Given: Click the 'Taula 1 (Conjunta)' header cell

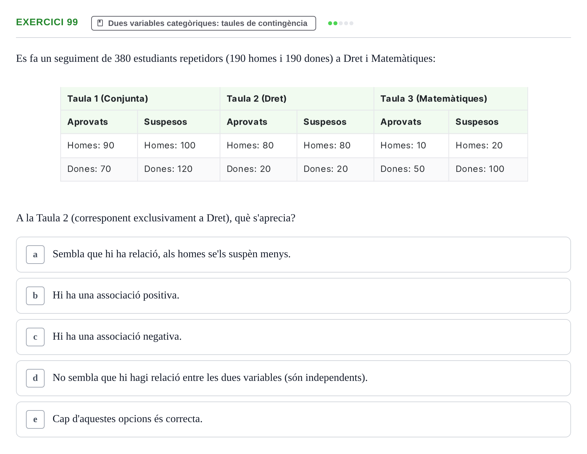Looking at the screenshot, I should coord(140,99).
